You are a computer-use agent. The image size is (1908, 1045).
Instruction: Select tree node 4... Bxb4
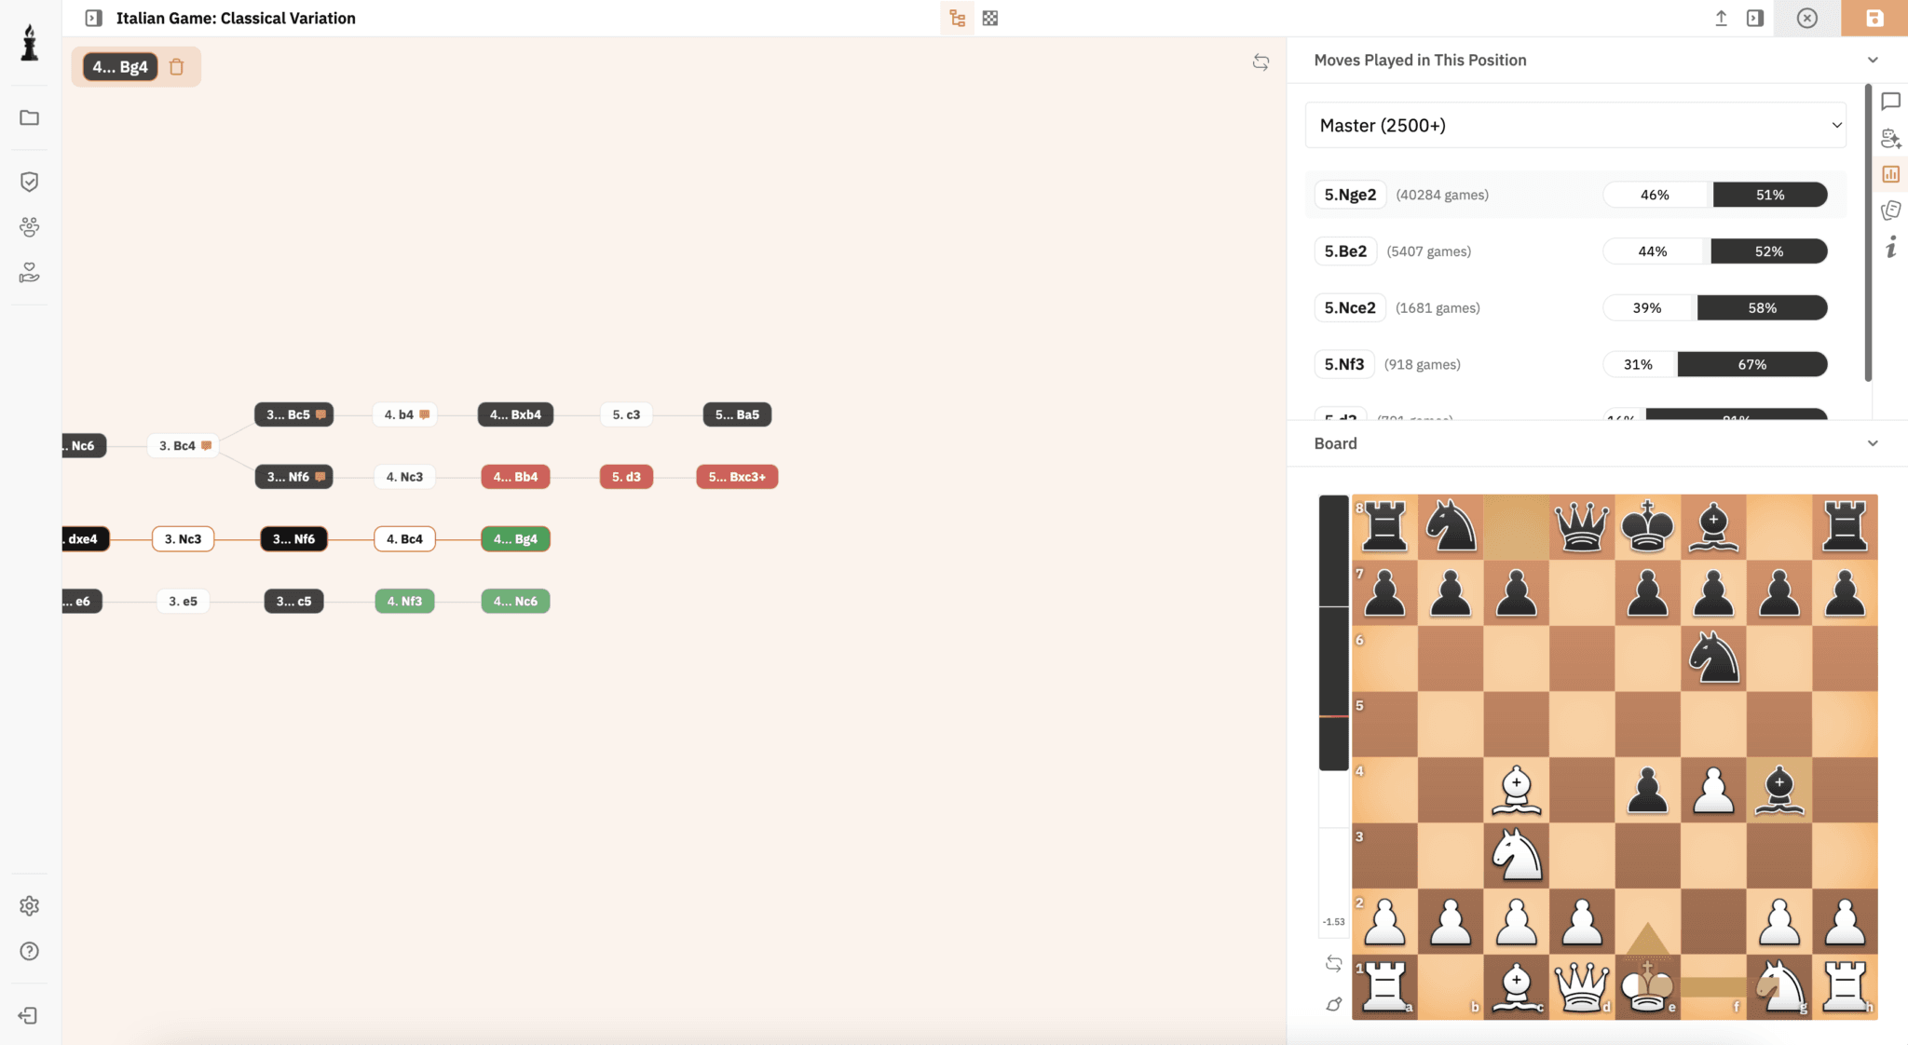[515, 414]
